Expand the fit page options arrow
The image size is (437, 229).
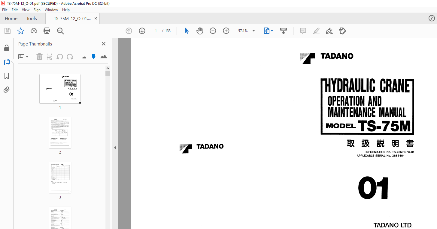pos(272,31)
